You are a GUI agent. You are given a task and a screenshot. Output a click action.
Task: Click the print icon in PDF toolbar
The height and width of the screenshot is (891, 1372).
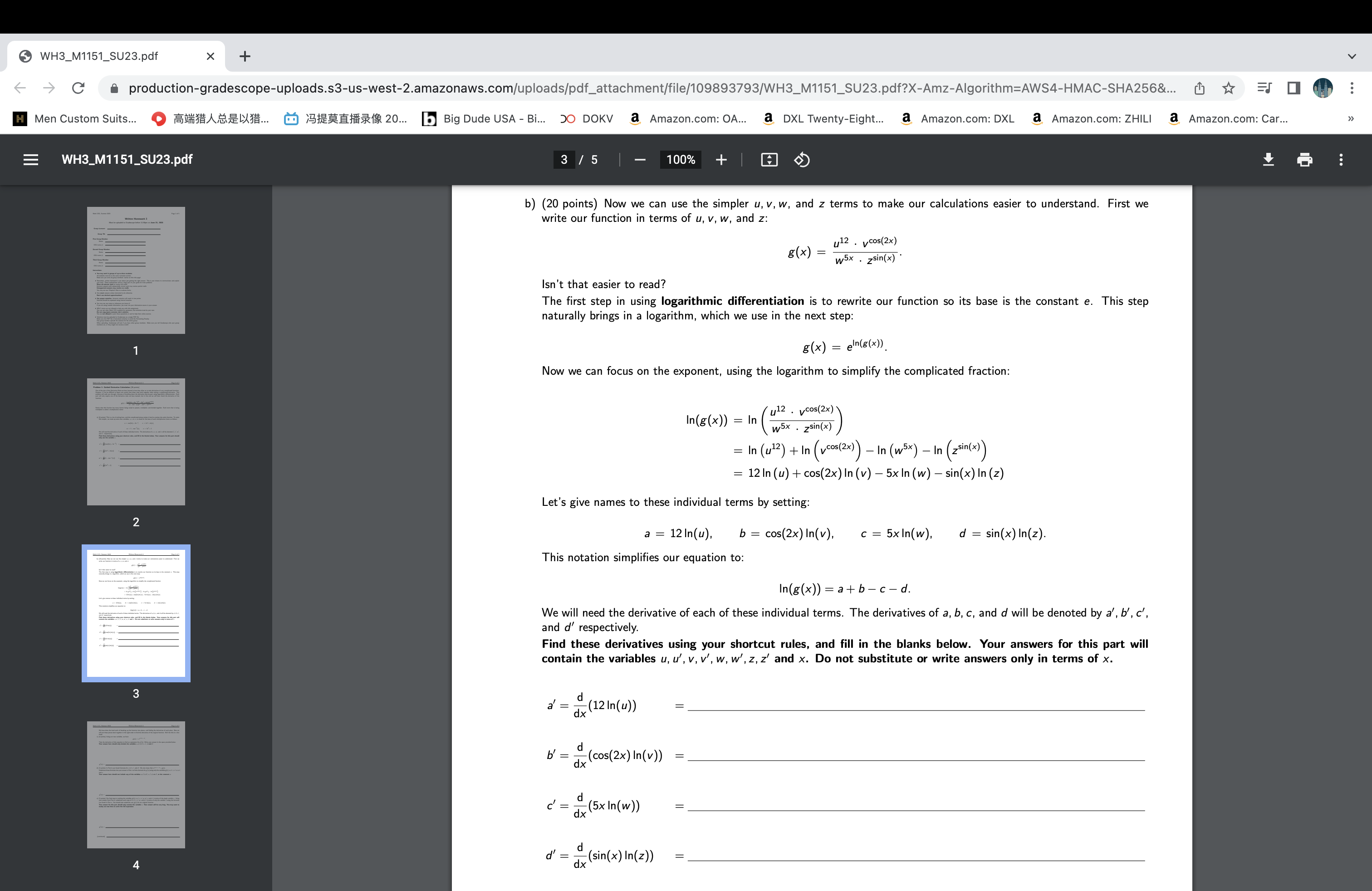pyautogui.click(x=1304, y=160)
